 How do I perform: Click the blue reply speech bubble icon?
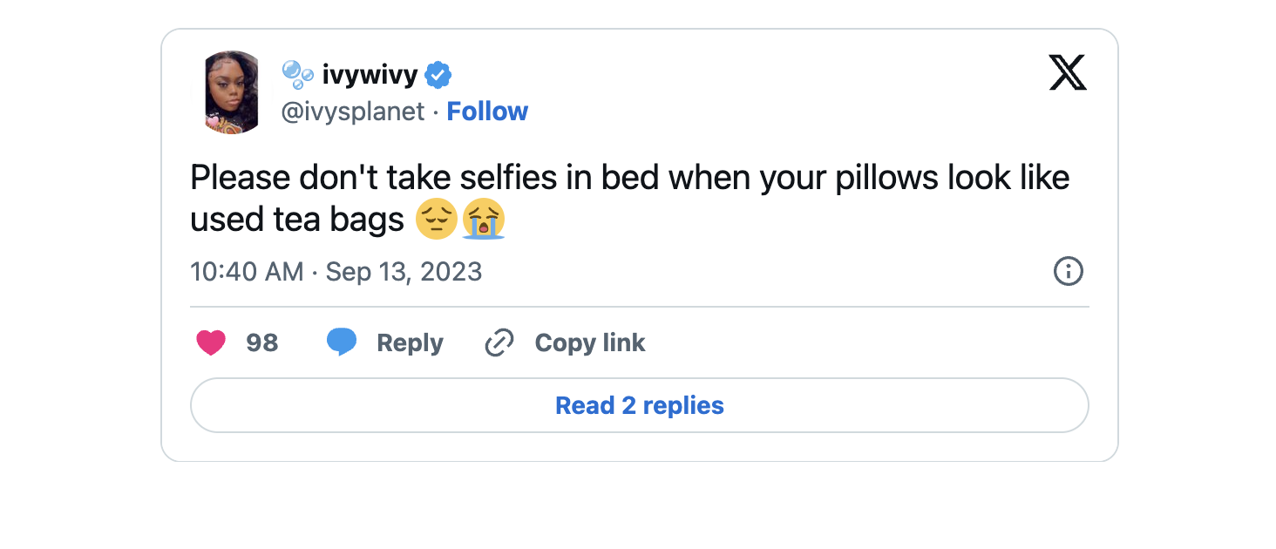click(342, 342)
